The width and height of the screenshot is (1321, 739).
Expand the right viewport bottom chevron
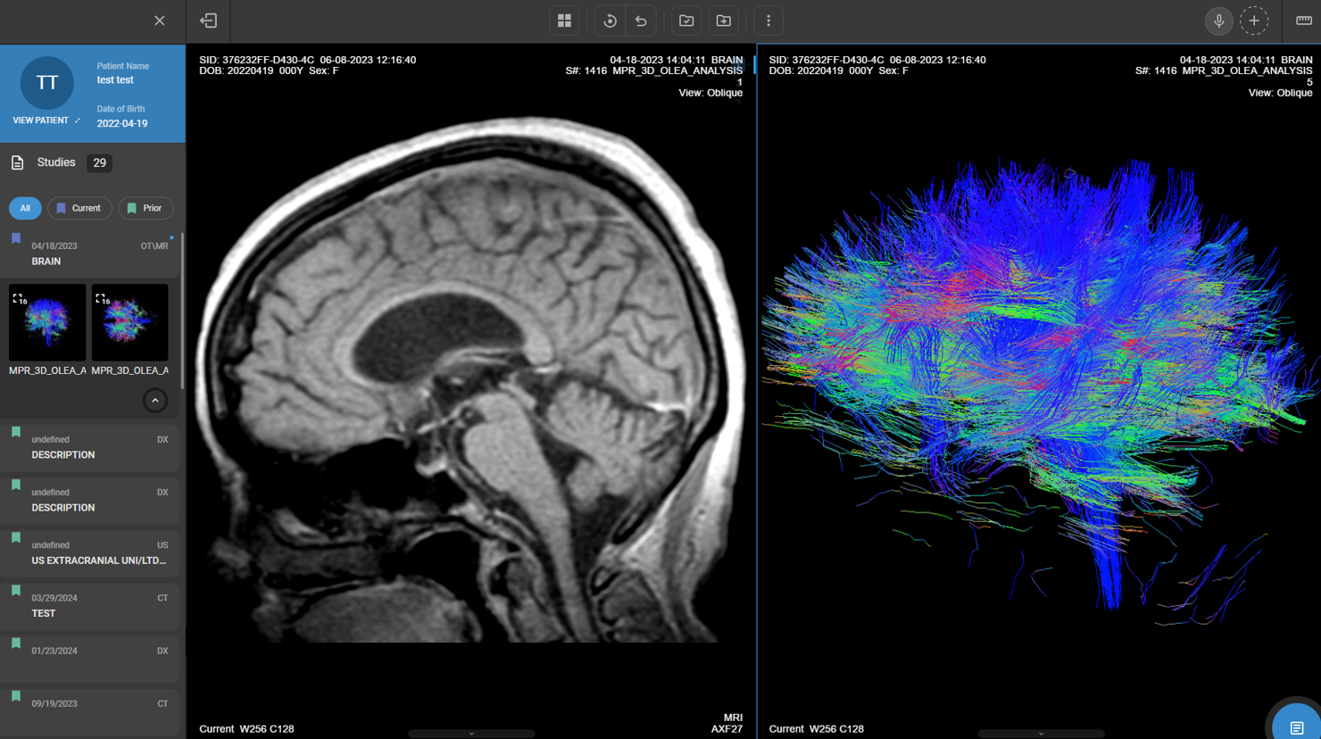coord(1041,734)
